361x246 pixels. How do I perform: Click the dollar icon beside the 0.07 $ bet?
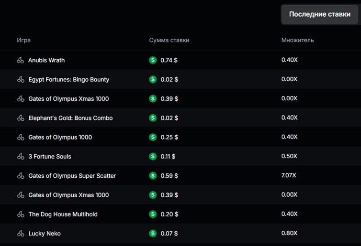click(153, 234)
